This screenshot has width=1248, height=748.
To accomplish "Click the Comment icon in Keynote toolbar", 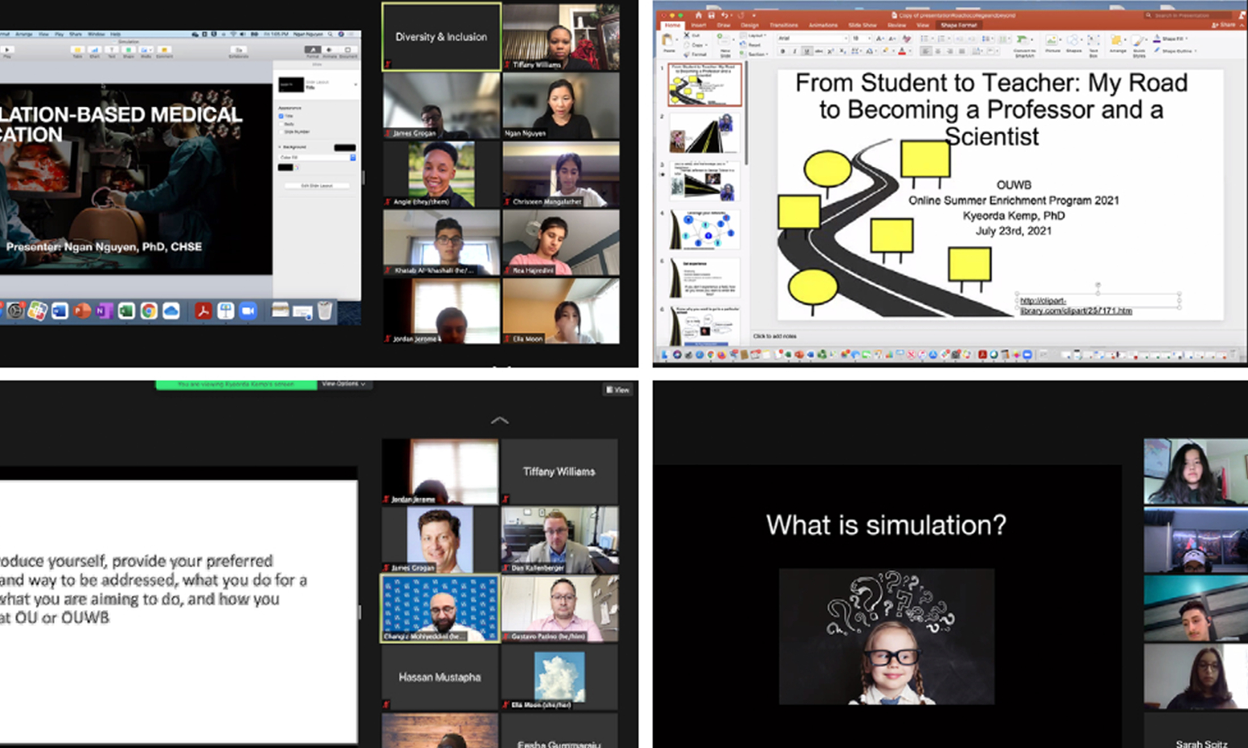I will pyautogui.click(x=164, y=50).
